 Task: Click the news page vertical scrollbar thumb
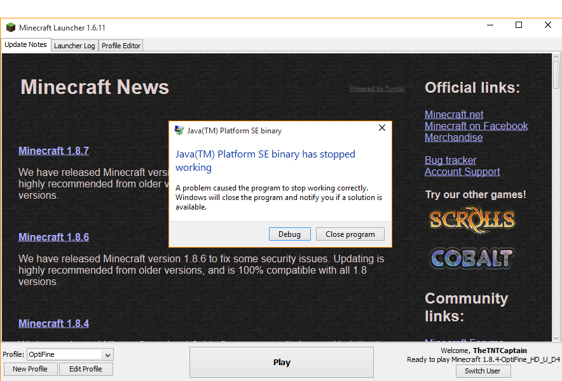tap(556, 75)
